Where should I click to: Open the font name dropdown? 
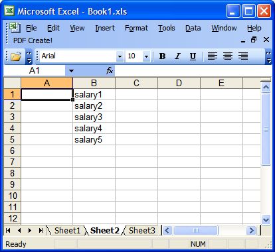(x=120, y=56)
